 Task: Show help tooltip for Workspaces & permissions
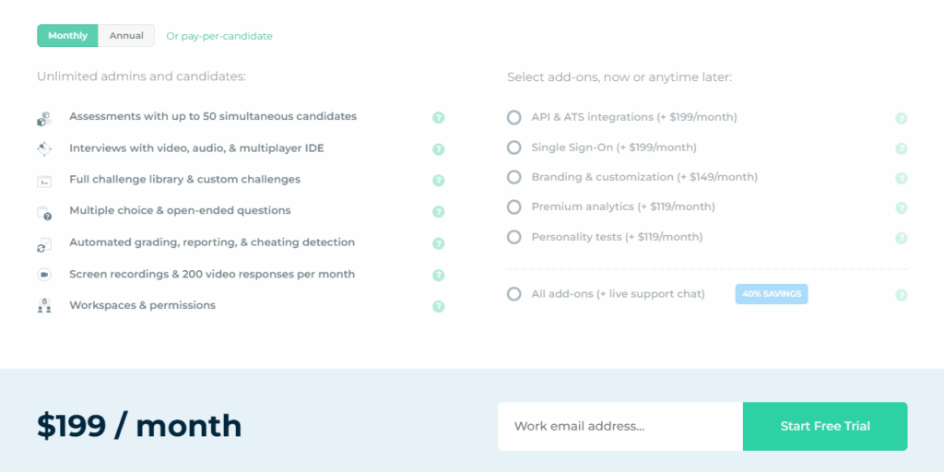pyautogui.click(x=439, y=306)
